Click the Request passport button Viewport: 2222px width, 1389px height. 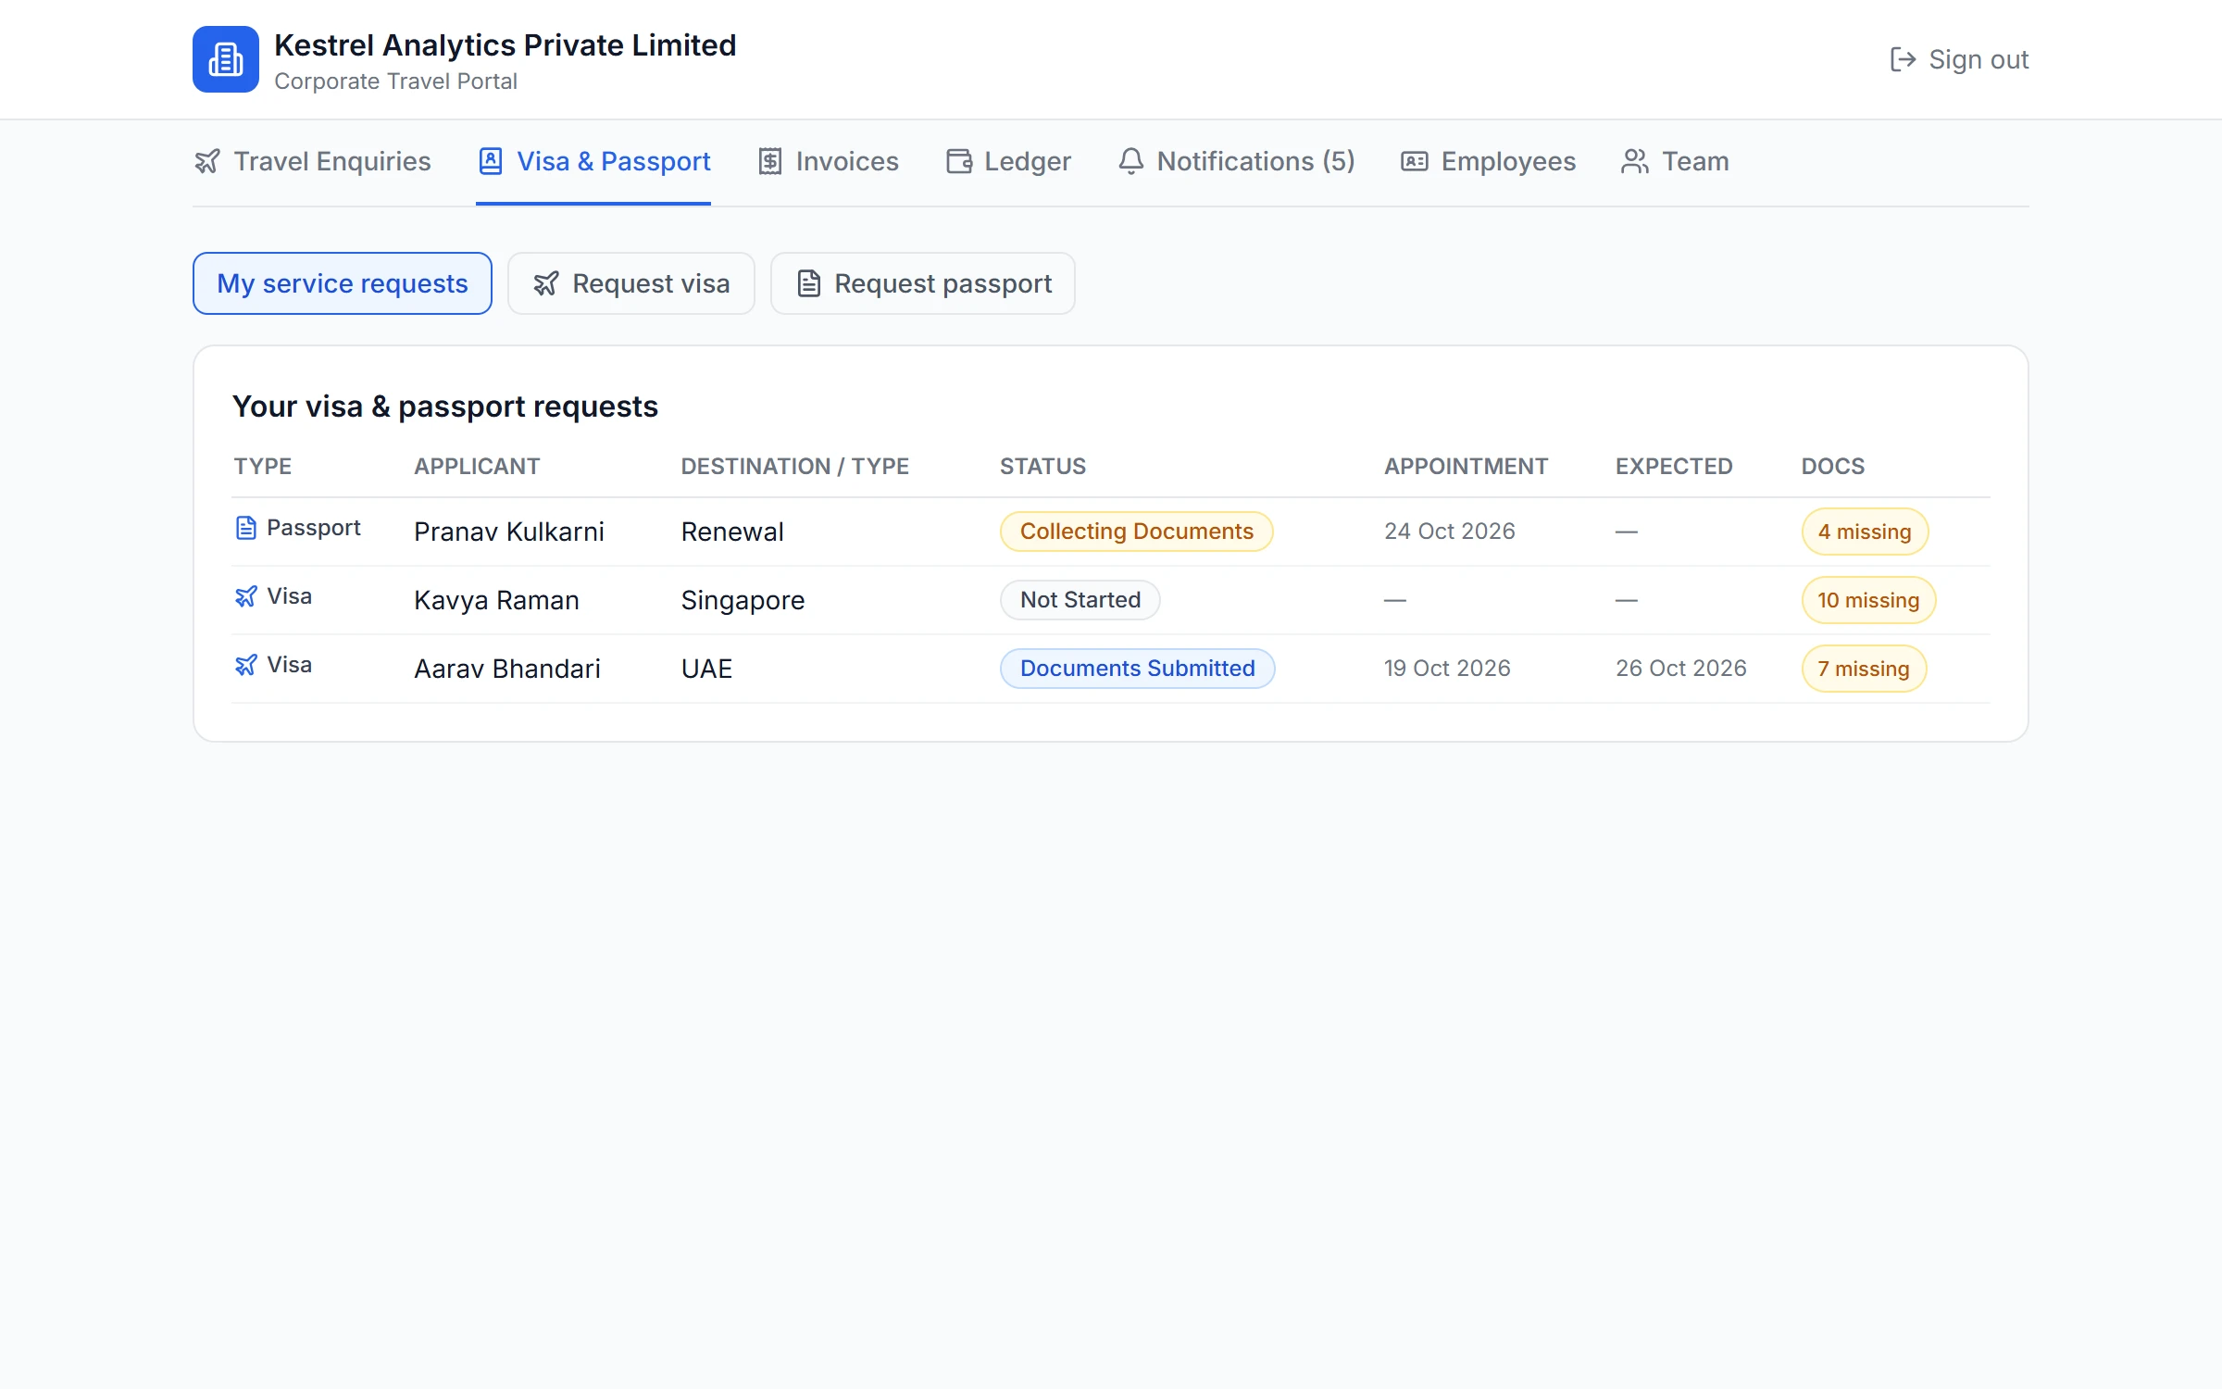pyautogui.click(x=923, y=283)
